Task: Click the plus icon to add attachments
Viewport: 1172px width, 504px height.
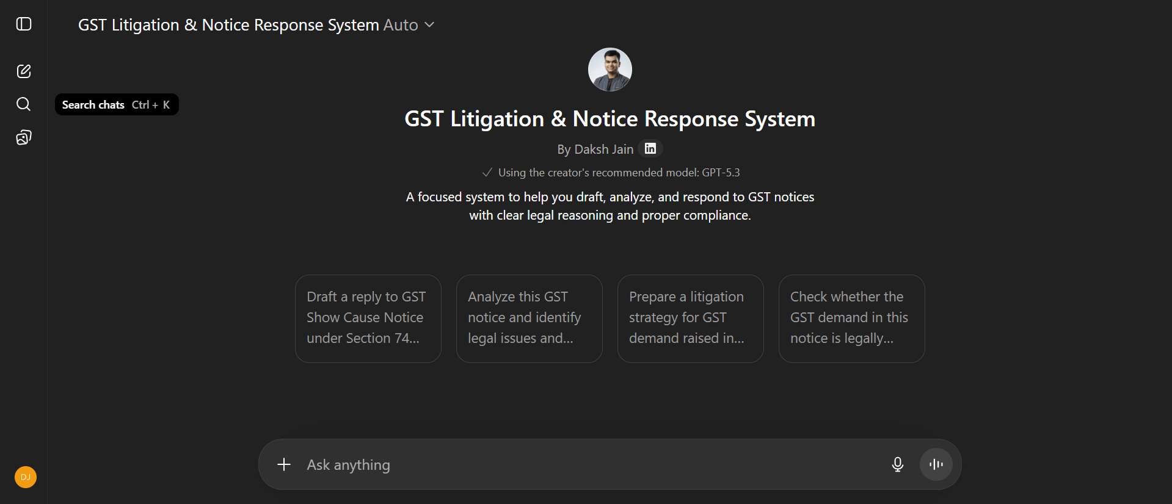Action: click(284, 464)
